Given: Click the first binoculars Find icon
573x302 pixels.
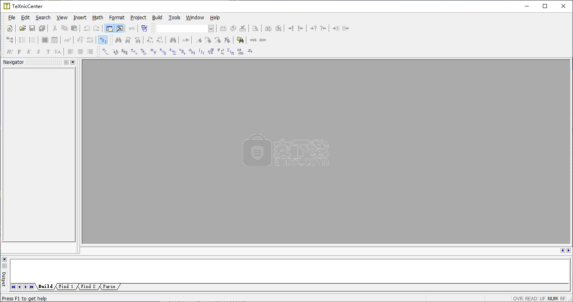Looking at the screenshot, I should pos(118,40).
